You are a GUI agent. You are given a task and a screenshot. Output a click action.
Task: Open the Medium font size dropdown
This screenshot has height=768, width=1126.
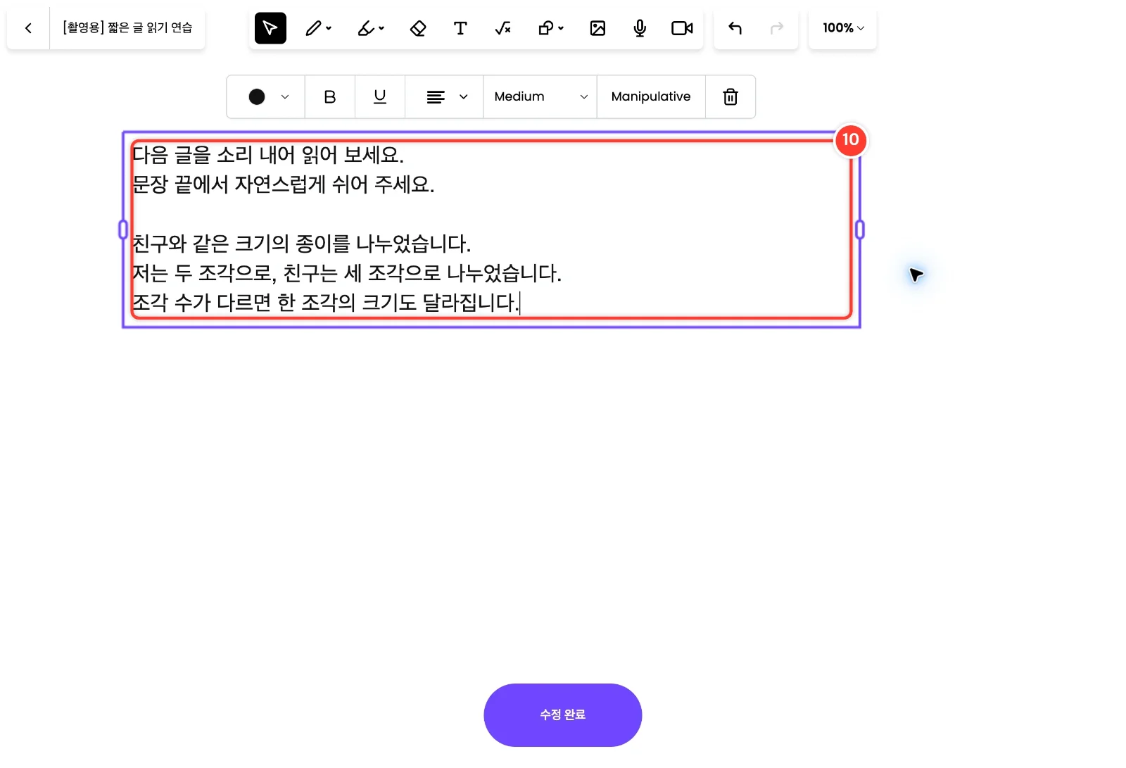pyautogui.click(x=540, y=97)
